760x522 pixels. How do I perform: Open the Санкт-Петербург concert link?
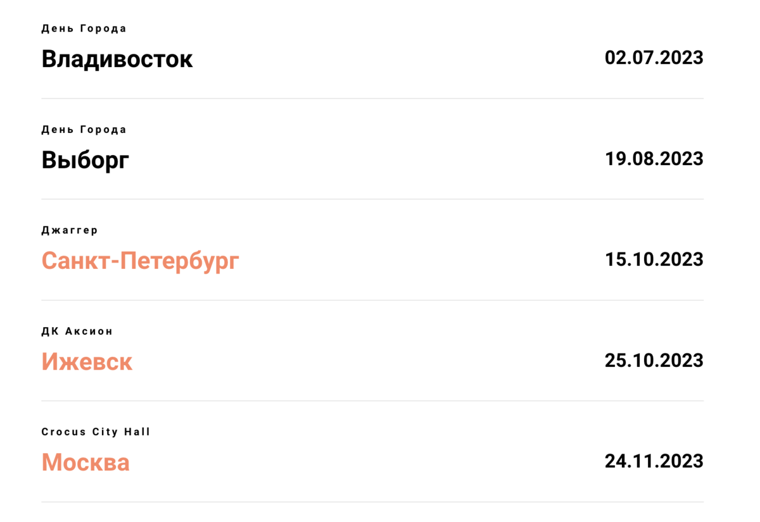pos(141,261)
